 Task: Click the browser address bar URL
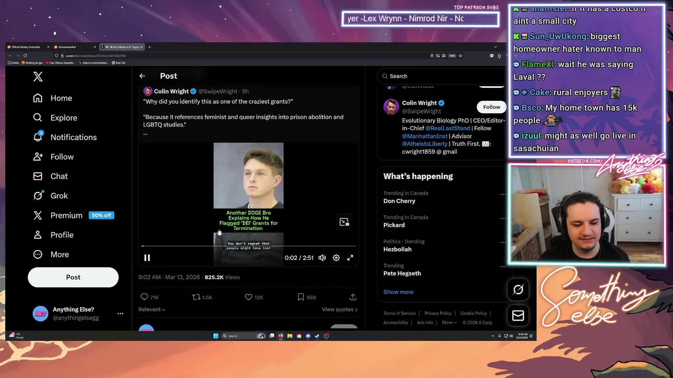[x=96, y=56]
